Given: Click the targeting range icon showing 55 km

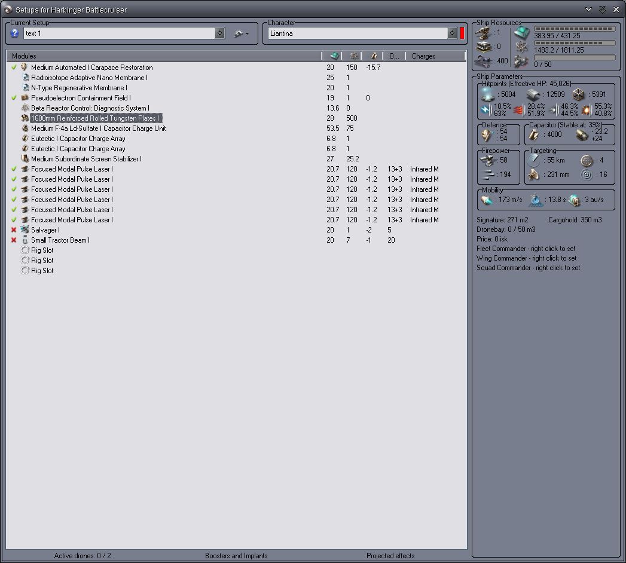Looking at the screenshot, I should tap(533, 160).
